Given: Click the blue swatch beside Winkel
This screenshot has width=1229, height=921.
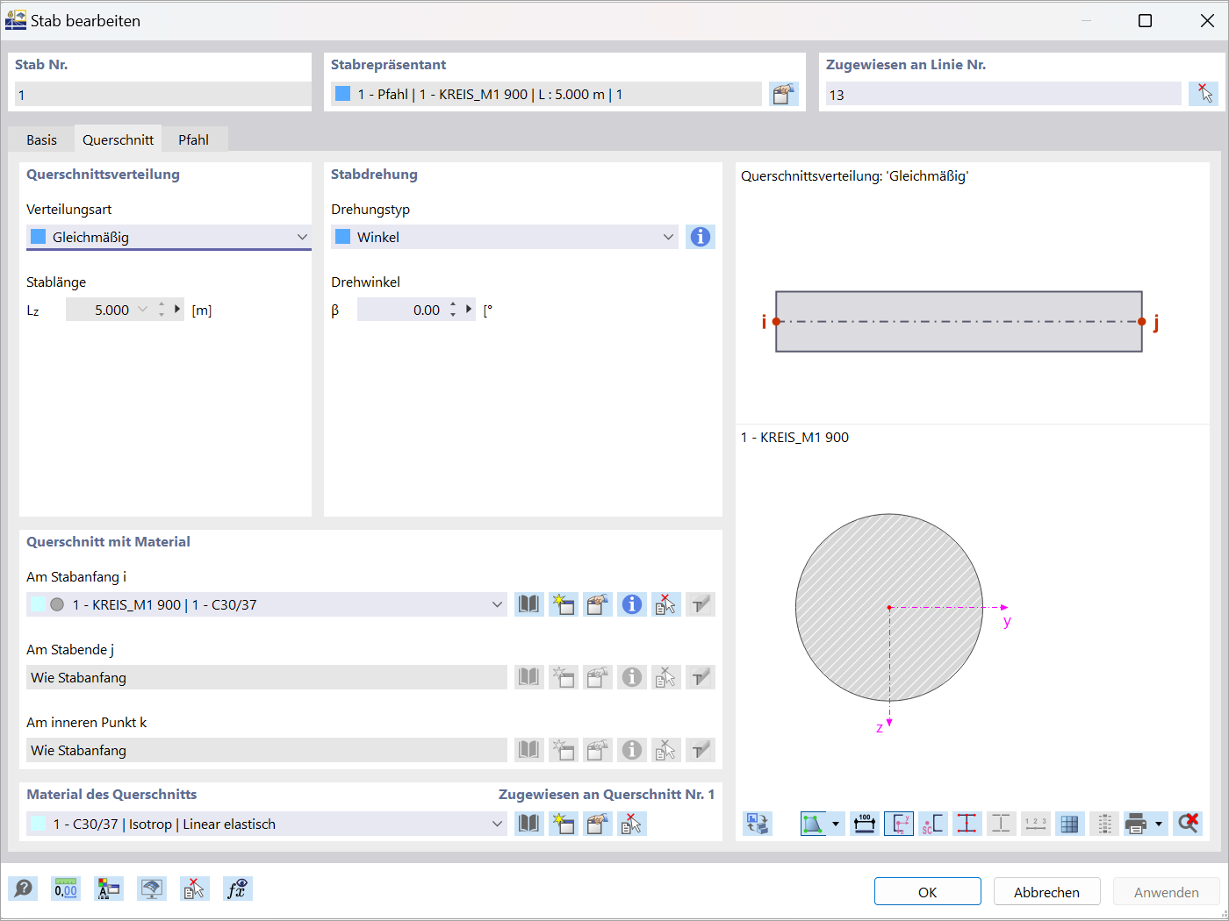Looking at the screenshot, I should [x=343, y=237].
